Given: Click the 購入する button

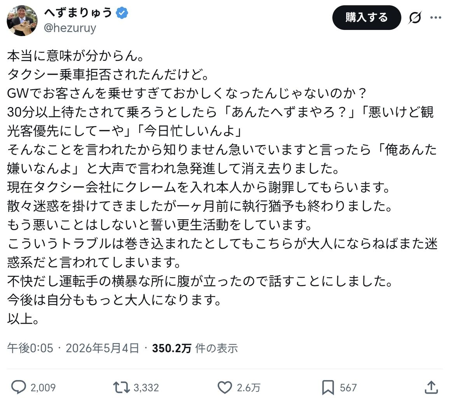Looking at the screenshot, I should (x=366, y=17).
